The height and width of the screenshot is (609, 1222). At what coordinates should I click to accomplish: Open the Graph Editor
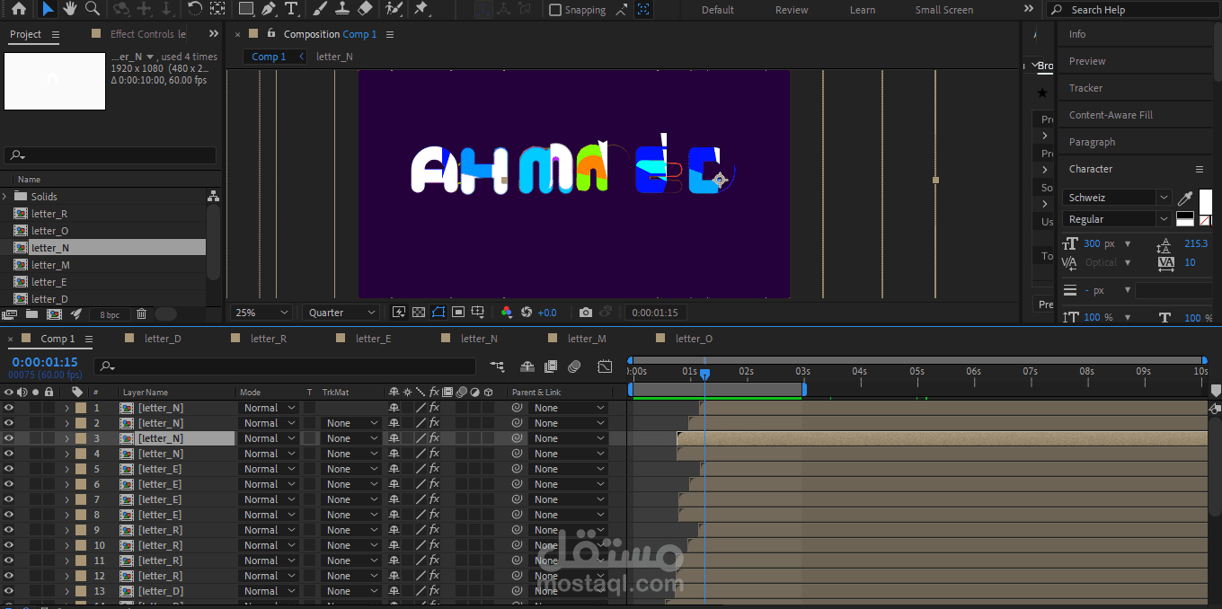coord(605,366)
